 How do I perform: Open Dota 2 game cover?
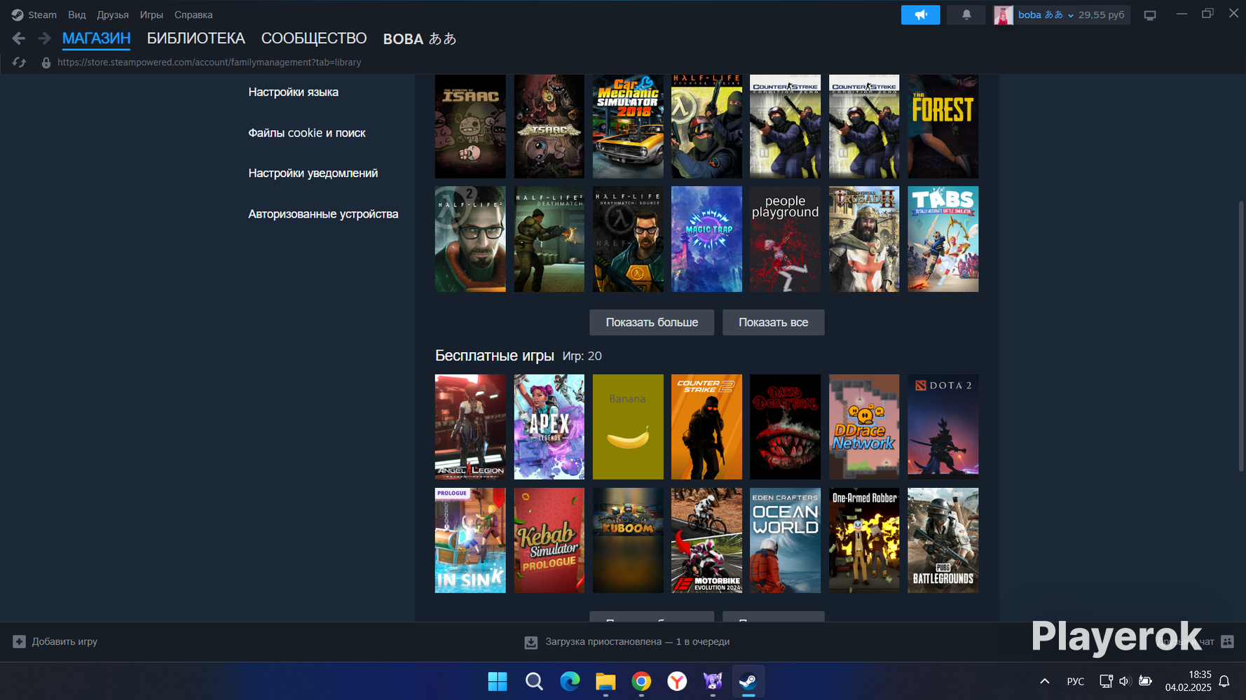943,427
